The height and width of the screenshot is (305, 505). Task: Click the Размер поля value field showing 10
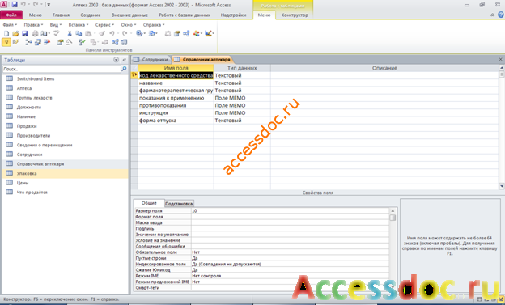(x=291, y=211)
